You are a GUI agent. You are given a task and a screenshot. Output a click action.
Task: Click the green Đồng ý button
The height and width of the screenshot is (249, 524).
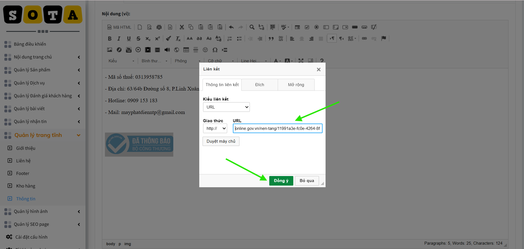(281, 181)
